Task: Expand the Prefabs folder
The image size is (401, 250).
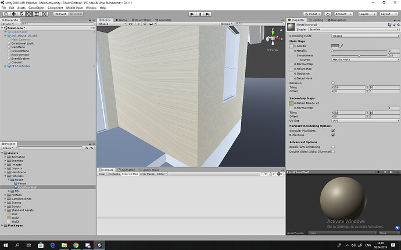Action: 5,195
